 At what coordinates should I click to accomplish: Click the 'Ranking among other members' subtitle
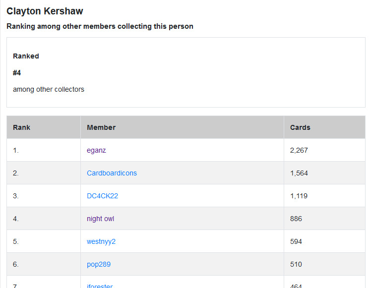pos(100,26)
